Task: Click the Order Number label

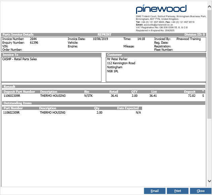Action: point(12,50)
